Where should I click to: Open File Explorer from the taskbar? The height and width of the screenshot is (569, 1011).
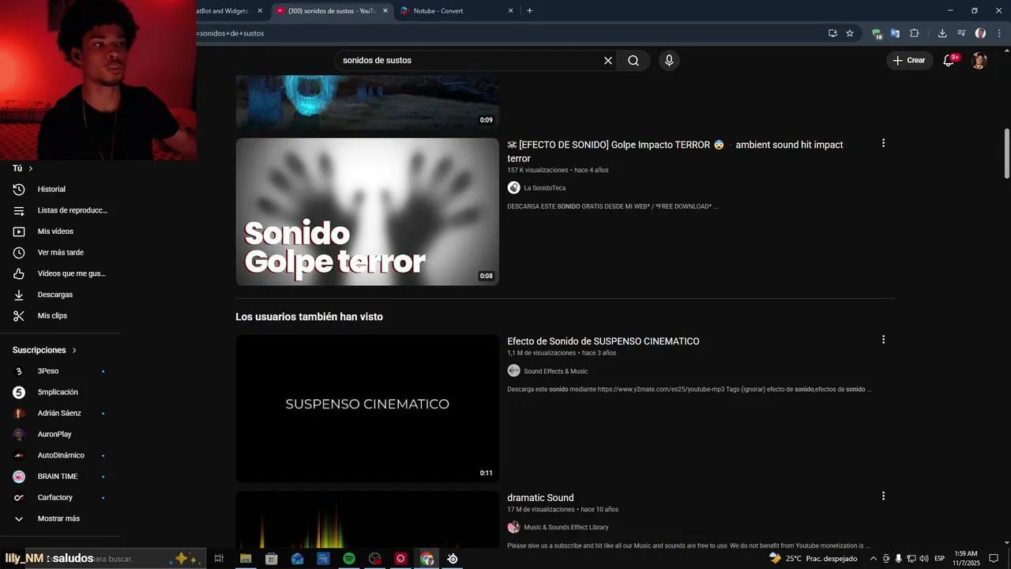(x=246, y=559)
